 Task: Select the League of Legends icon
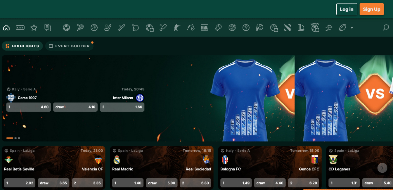(301, 28)
